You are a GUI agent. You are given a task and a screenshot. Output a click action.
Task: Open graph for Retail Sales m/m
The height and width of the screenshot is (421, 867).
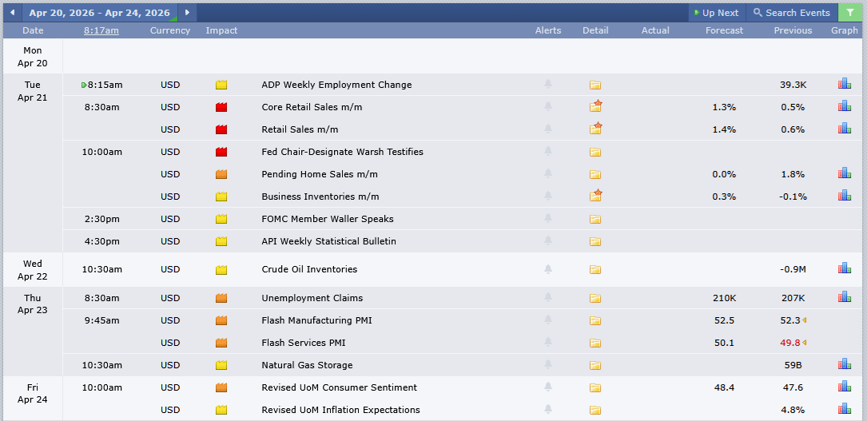(845, 128)
